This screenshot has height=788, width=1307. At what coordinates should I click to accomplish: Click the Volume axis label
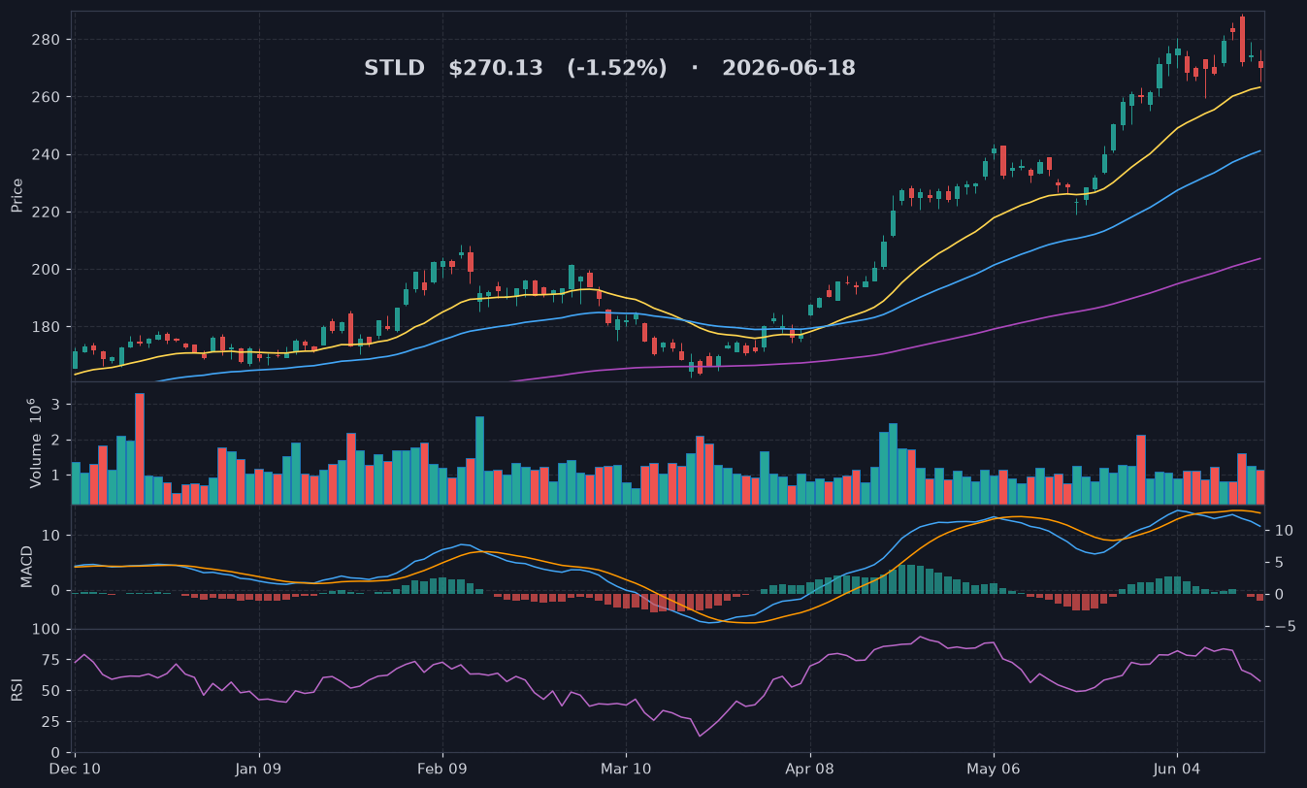click(36, 443)
